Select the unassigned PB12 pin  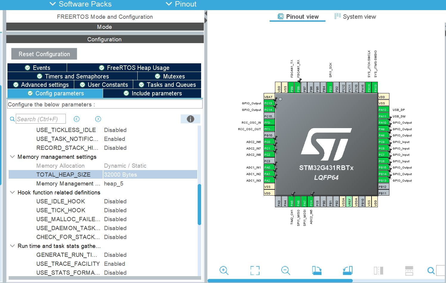(384, 187)
